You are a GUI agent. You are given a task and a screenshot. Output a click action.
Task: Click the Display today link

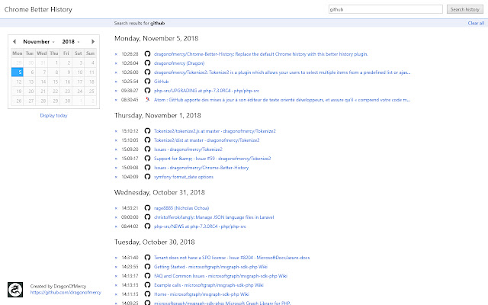coord(53,115)
